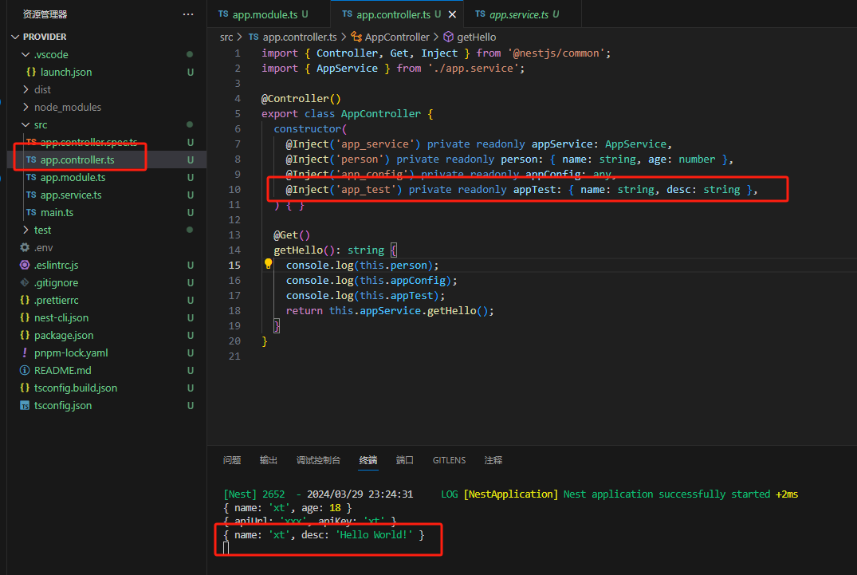Select the 终端 (Terminal) panel tab
Viewport: 857px width, 575px height.
368,460
